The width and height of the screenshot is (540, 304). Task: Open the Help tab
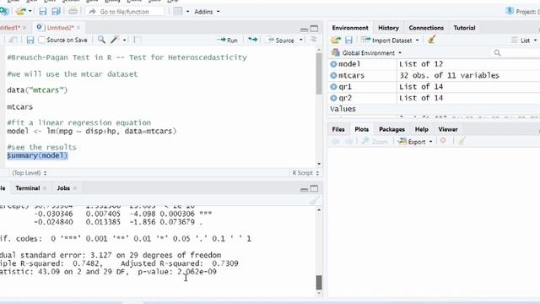pyautogui.click(x=422, y=129)
